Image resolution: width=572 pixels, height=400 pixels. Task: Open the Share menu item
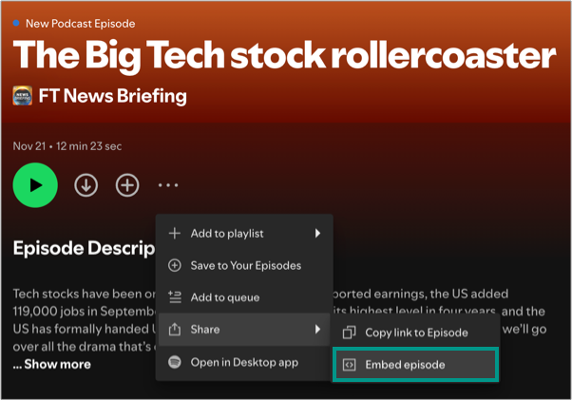click(x=244, y=330)
